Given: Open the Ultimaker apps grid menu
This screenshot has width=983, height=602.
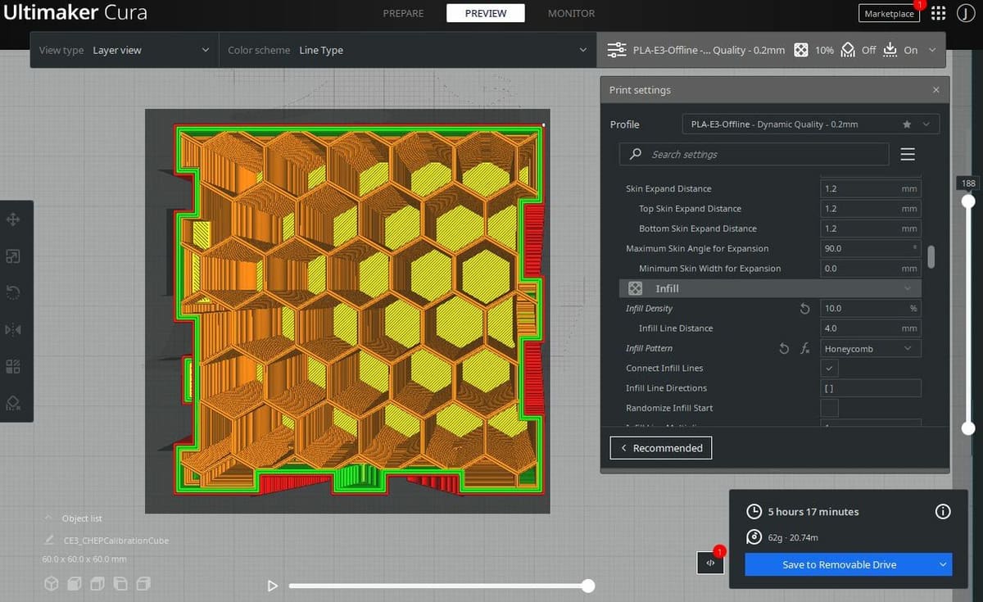Looking at the screenshot, I should tap(938, 14).
